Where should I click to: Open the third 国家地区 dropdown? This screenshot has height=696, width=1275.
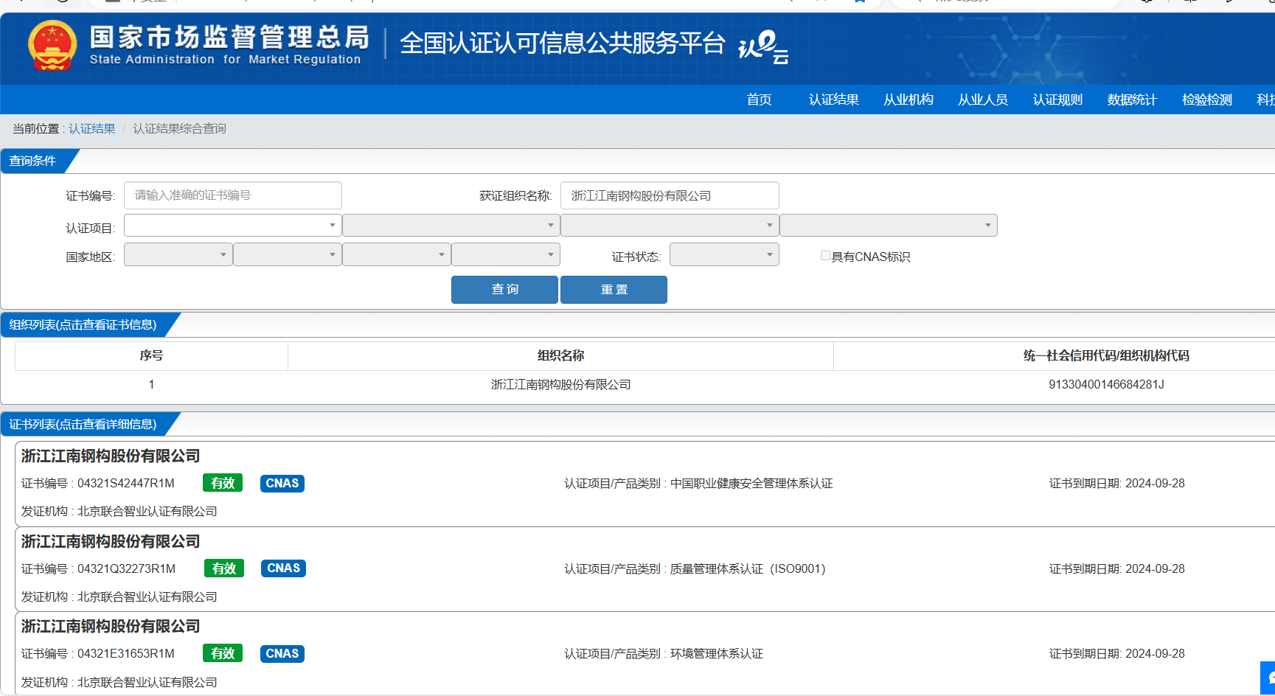pos(396,254)
